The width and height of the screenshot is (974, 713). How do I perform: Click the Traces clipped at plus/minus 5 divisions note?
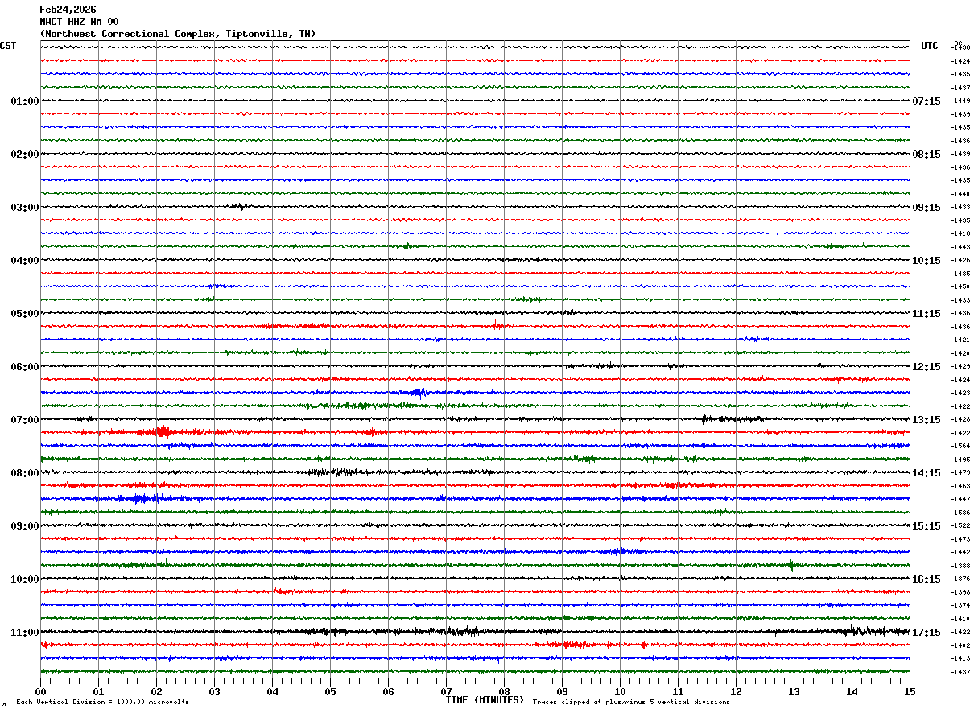point(631,703)
